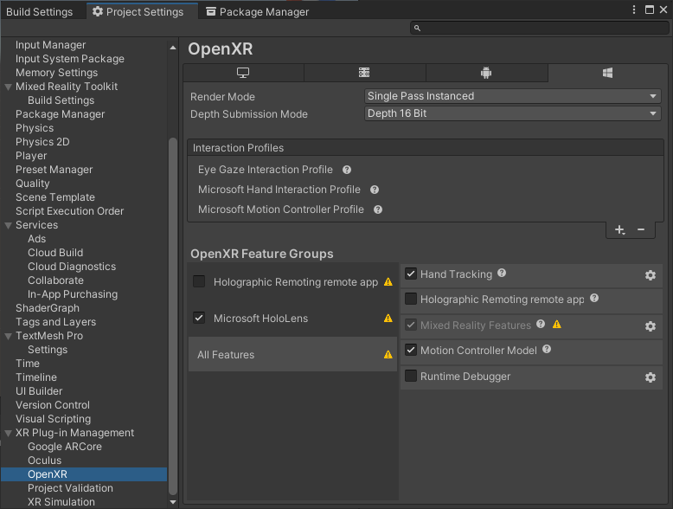
Task: Select Eye Gaze Interaction Profile entry
Action: 266,170
